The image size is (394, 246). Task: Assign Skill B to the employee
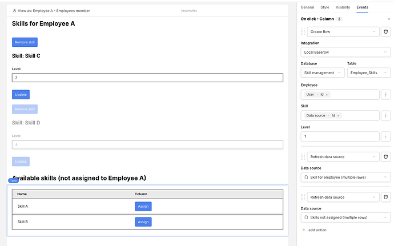(x=143, y=222)
